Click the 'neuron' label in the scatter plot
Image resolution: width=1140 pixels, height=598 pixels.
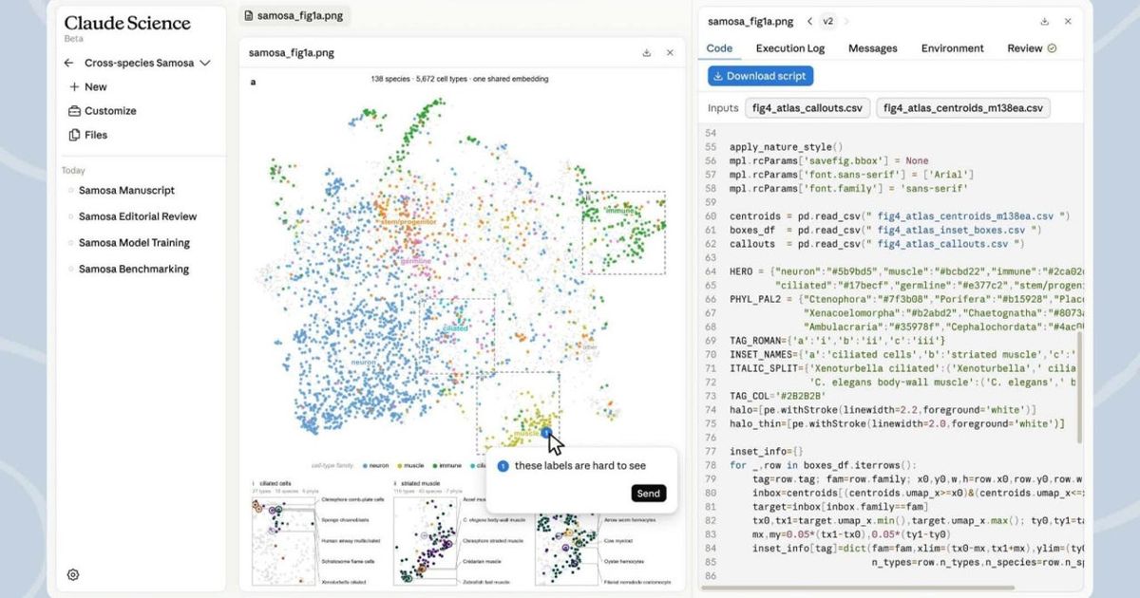click(363, 362)
